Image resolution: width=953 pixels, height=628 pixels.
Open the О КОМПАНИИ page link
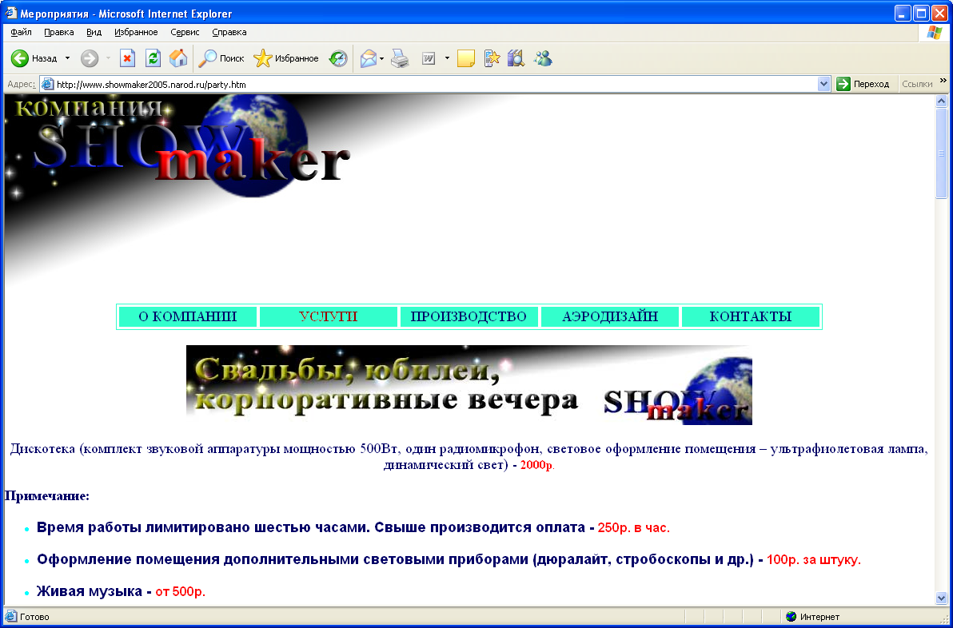tap(188, 316)
